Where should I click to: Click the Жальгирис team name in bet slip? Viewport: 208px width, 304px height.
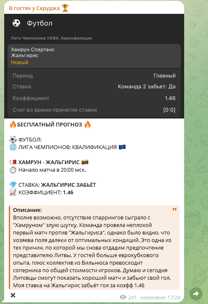[x=25, y=55]
